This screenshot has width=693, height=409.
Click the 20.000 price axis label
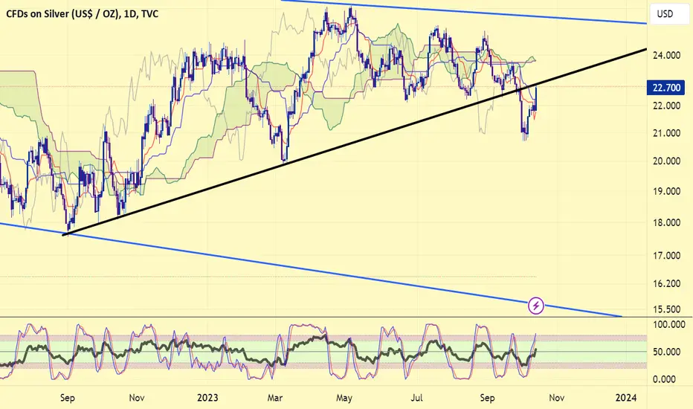[666, 161]
